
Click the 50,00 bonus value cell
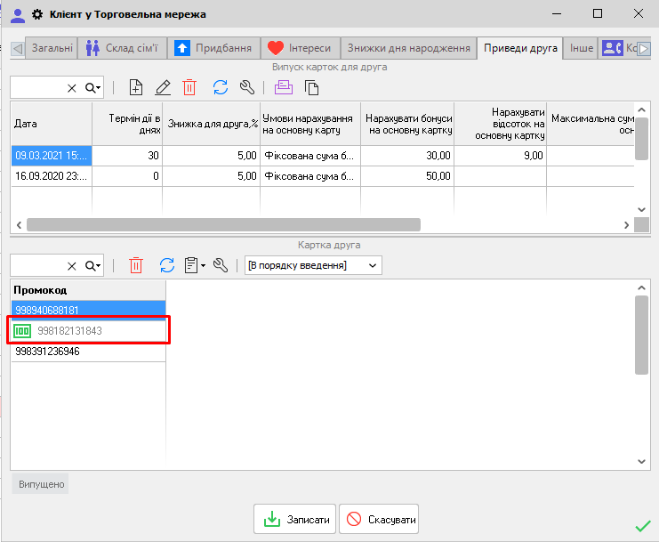(407, 175)
